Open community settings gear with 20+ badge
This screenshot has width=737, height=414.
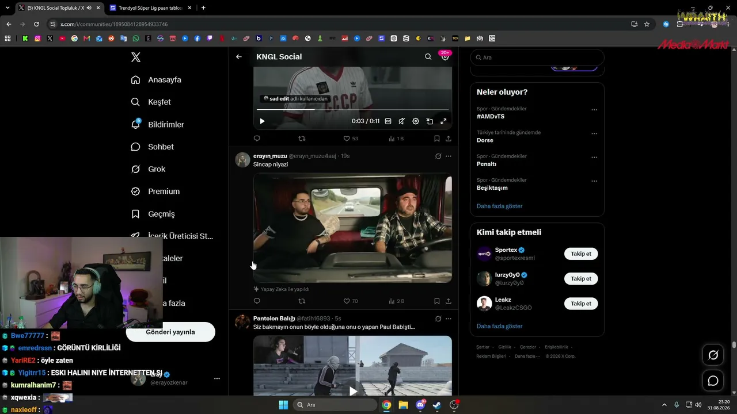445,57
